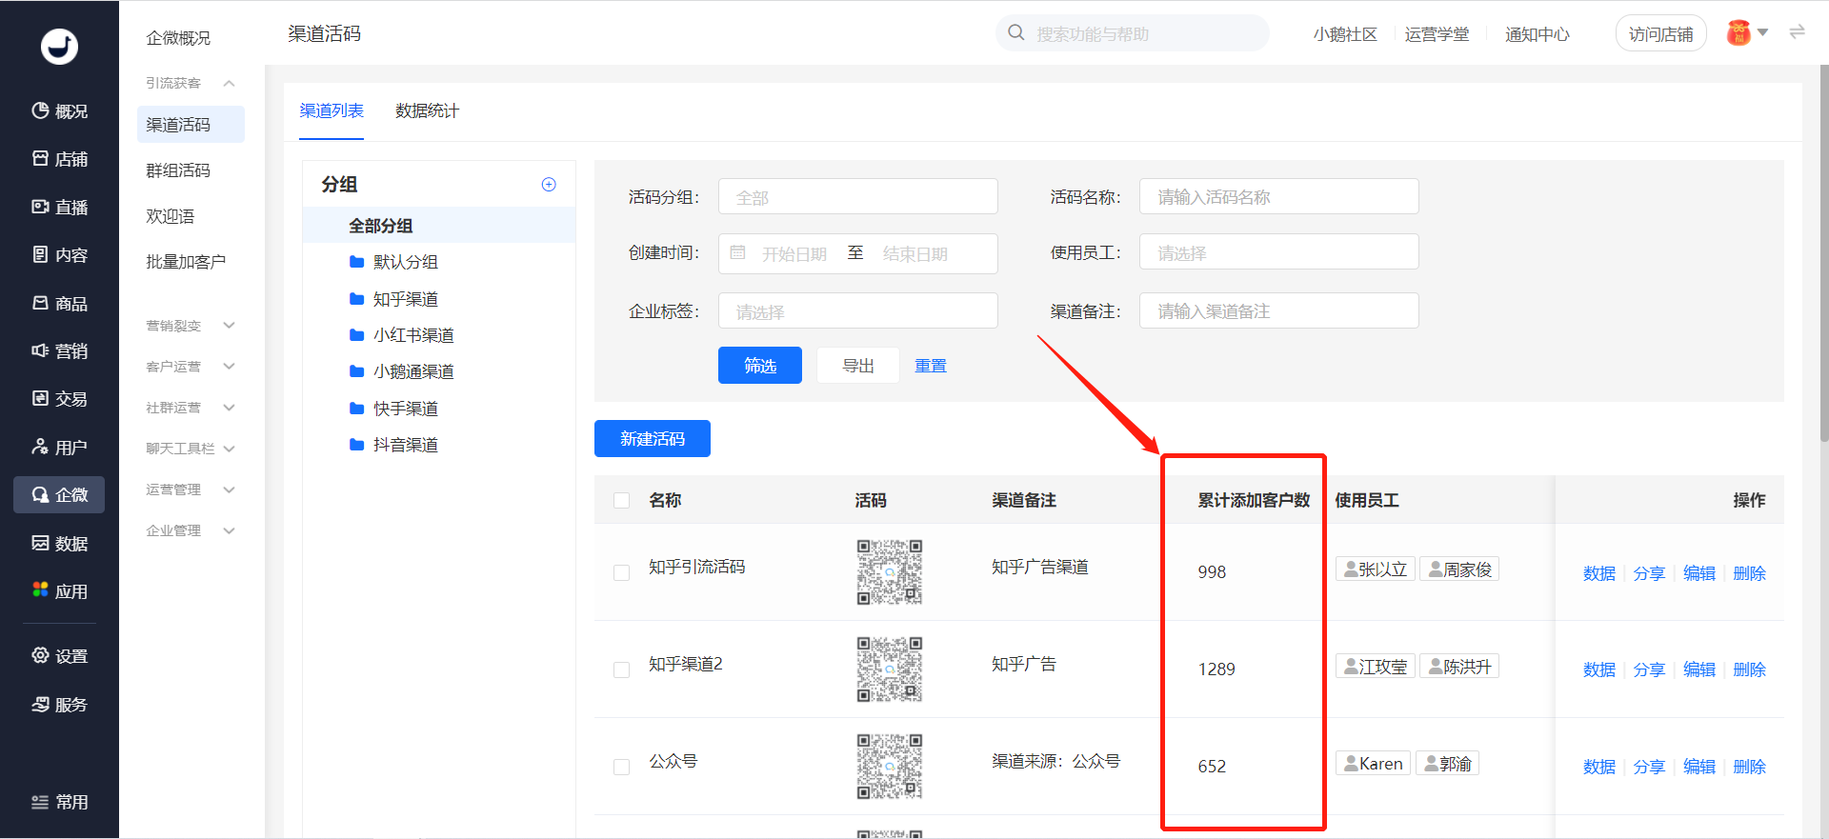Viewport: 1829px width, 839px height.
Task: Open the 数据 data sidebar section
Action: coord(59,544)
